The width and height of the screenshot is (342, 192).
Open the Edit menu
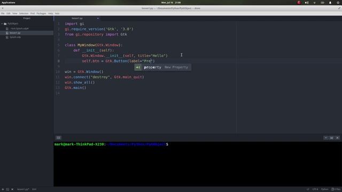9,13
